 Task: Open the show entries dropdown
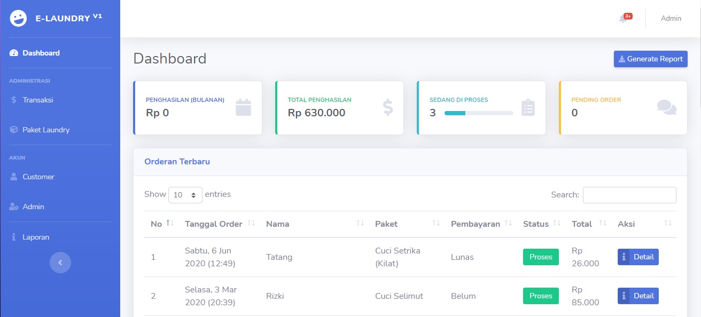(x=185, y=195)
